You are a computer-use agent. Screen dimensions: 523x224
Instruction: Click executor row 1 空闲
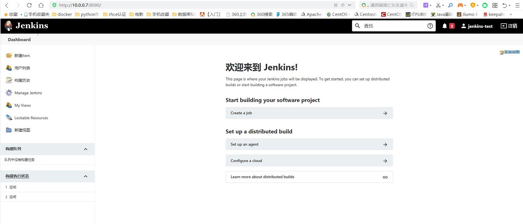pyautogui.click(x=47, y=187)
